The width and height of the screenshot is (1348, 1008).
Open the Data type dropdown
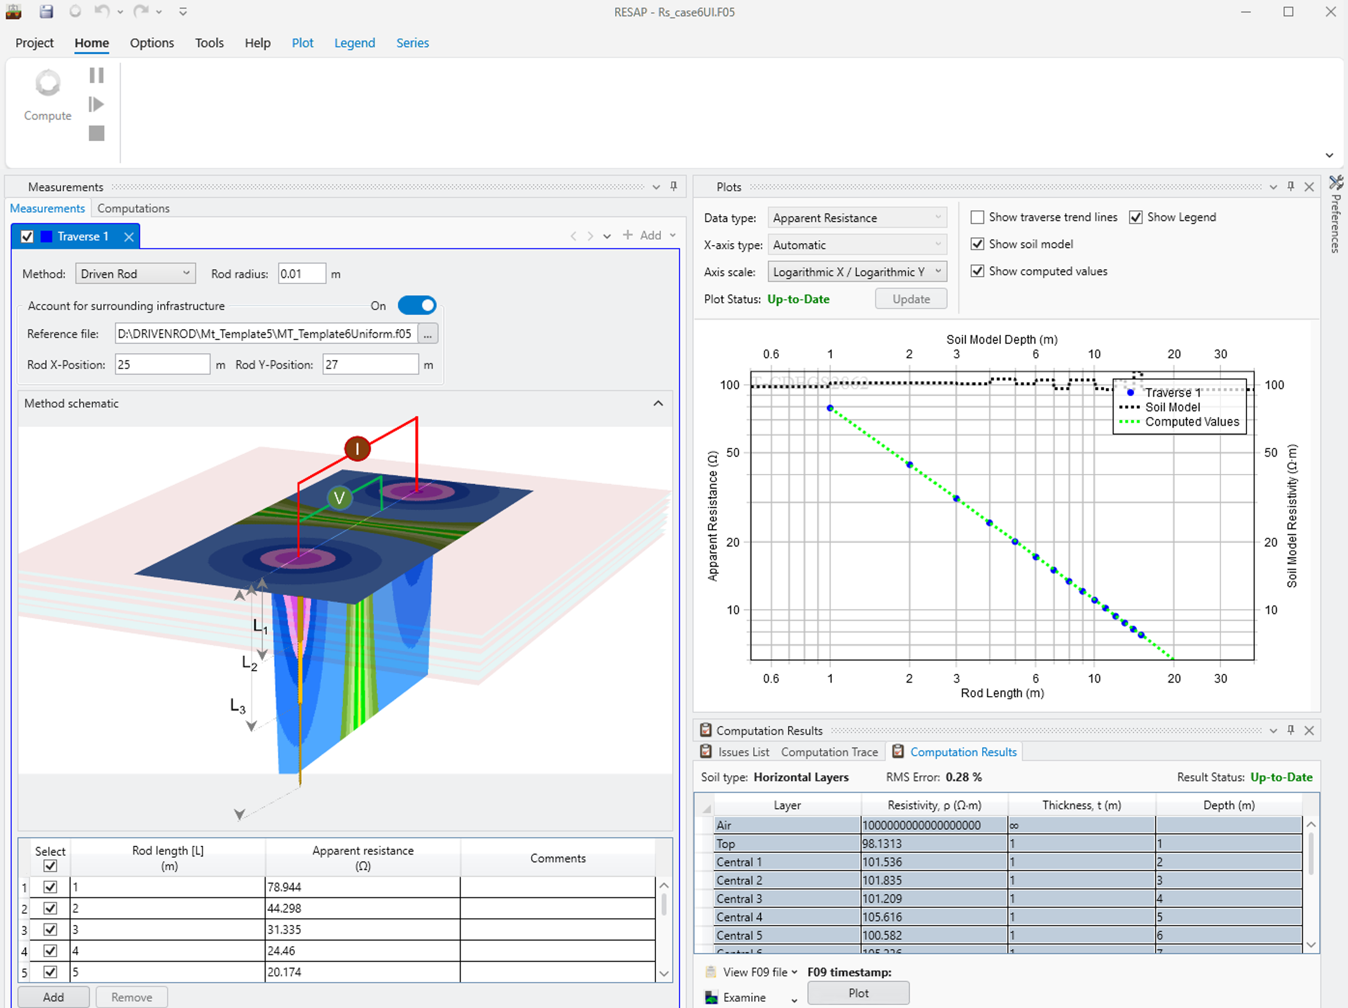857,218
